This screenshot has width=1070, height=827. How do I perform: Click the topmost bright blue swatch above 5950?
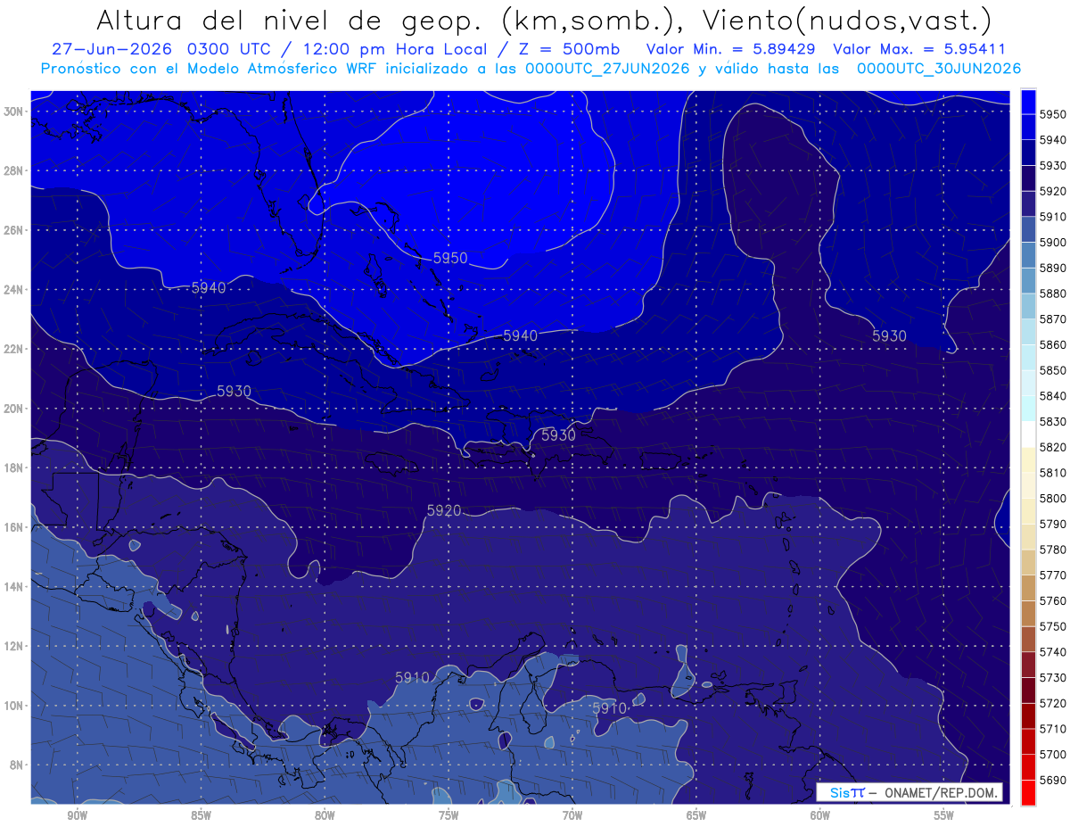(x=1028, y=101)
